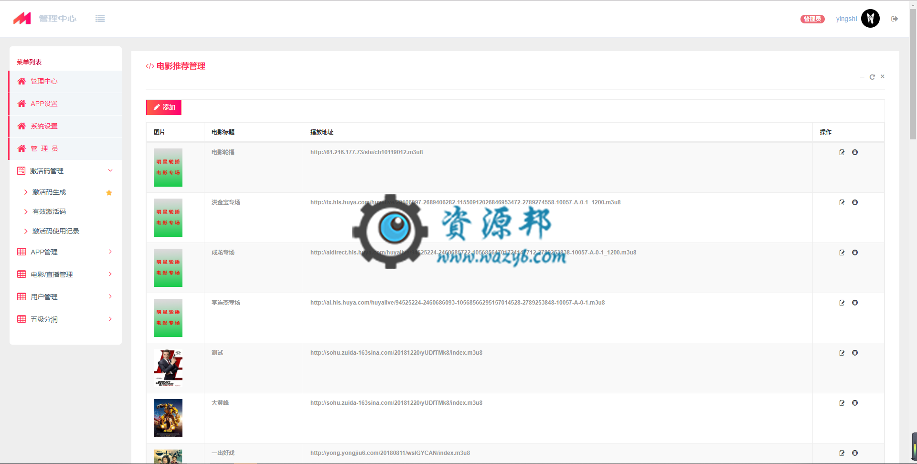
Task: Open the 管理中心 menu item
Action: coord(65,82)
